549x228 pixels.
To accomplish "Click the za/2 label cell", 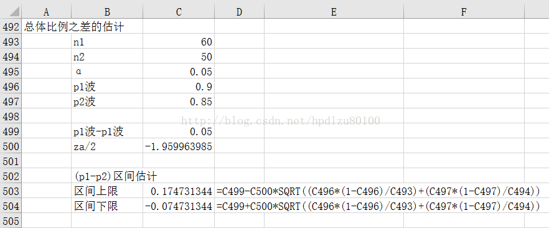I will click(x=107, y=146).
